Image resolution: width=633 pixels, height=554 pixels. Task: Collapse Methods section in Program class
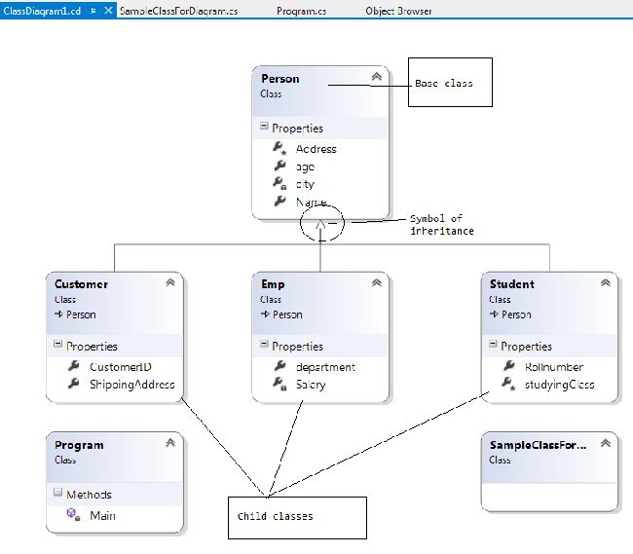click(x=57, y=493)
